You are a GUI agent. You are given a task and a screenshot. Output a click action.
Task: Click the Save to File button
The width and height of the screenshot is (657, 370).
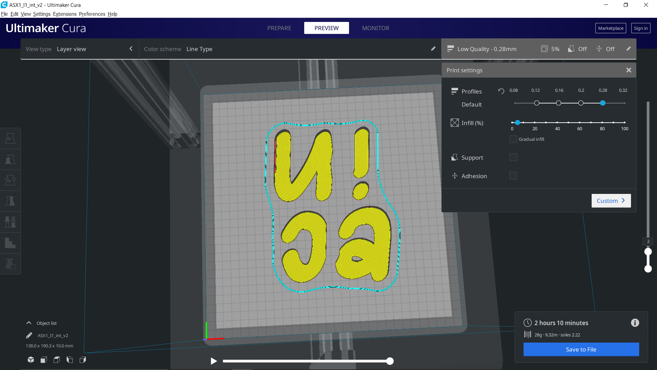point(581,349)
